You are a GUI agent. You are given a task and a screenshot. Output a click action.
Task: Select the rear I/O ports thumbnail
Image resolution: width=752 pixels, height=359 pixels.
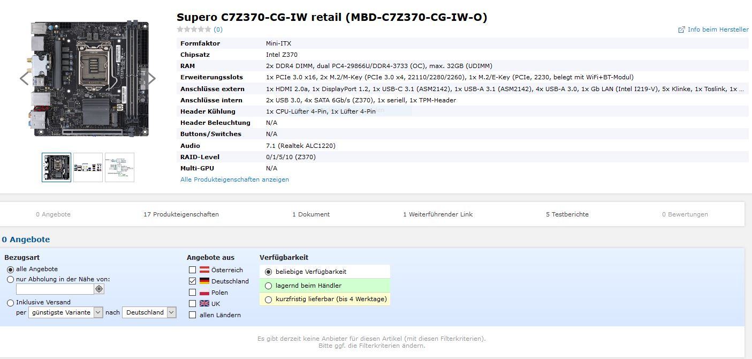pos(88,167)
